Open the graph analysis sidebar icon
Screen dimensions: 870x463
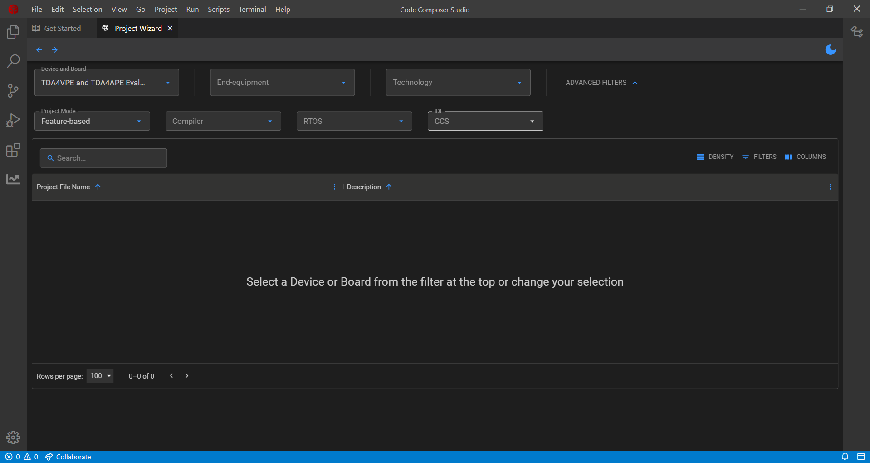pyautogui.click(x=13, y=179)
